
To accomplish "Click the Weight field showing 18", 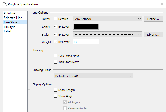I will (x=86, y=42).
